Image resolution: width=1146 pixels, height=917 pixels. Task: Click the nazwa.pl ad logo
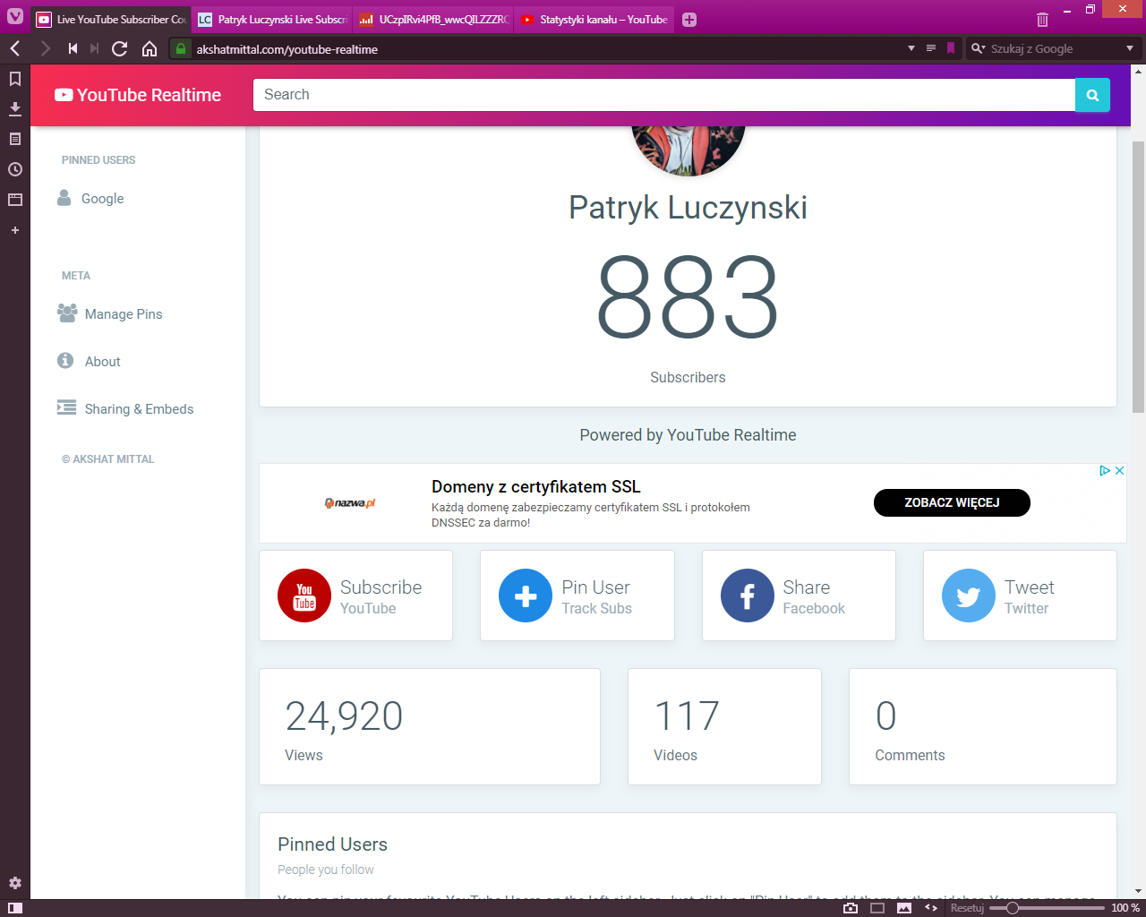pos(350,503)
